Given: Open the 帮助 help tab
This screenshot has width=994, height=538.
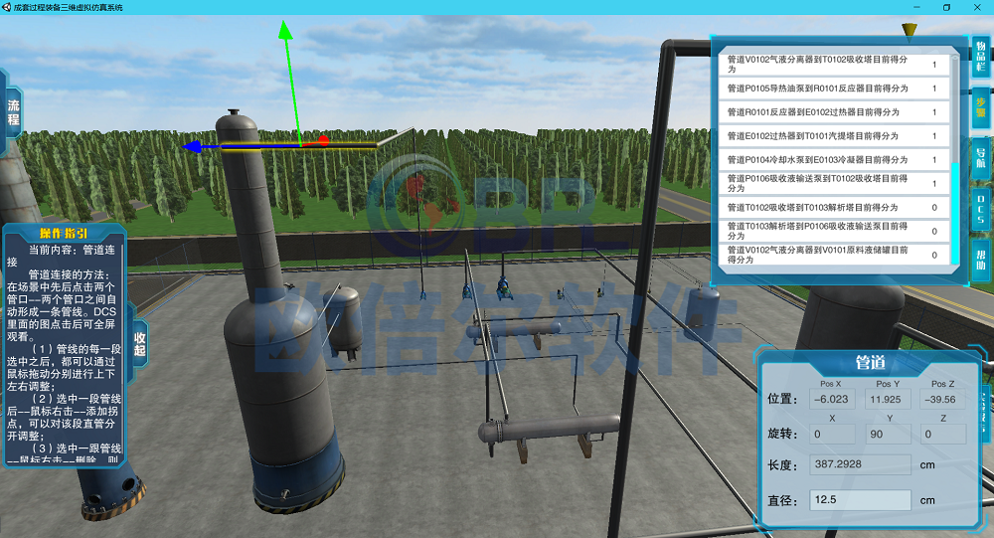Looking at the screenshot, I should [980, 257].
